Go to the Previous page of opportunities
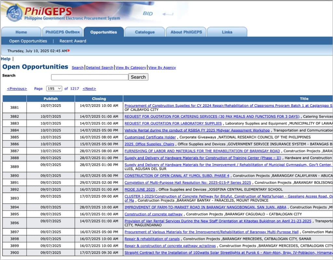This screenshot has width=333, height=260. click(16, 88)
